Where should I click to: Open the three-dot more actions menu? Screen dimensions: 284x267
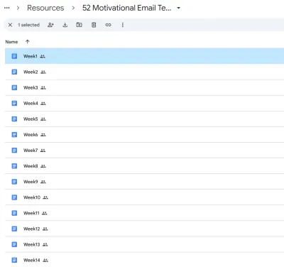pyautogui.click(x=123, y=25)
